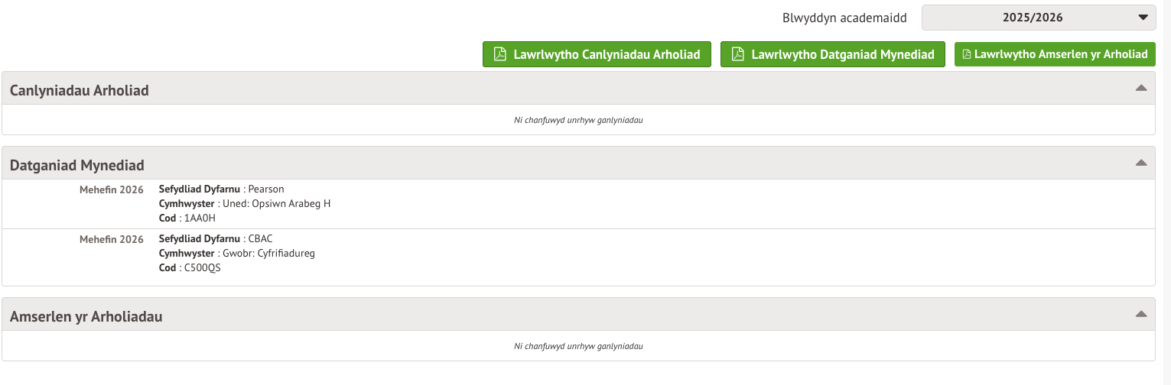Image resolution: width=1171 pixels, height=385 pixels.
Task: Click the PDF icon on Lawrlwytho Amserlen yr Arholiad
Action: point(967,54)
